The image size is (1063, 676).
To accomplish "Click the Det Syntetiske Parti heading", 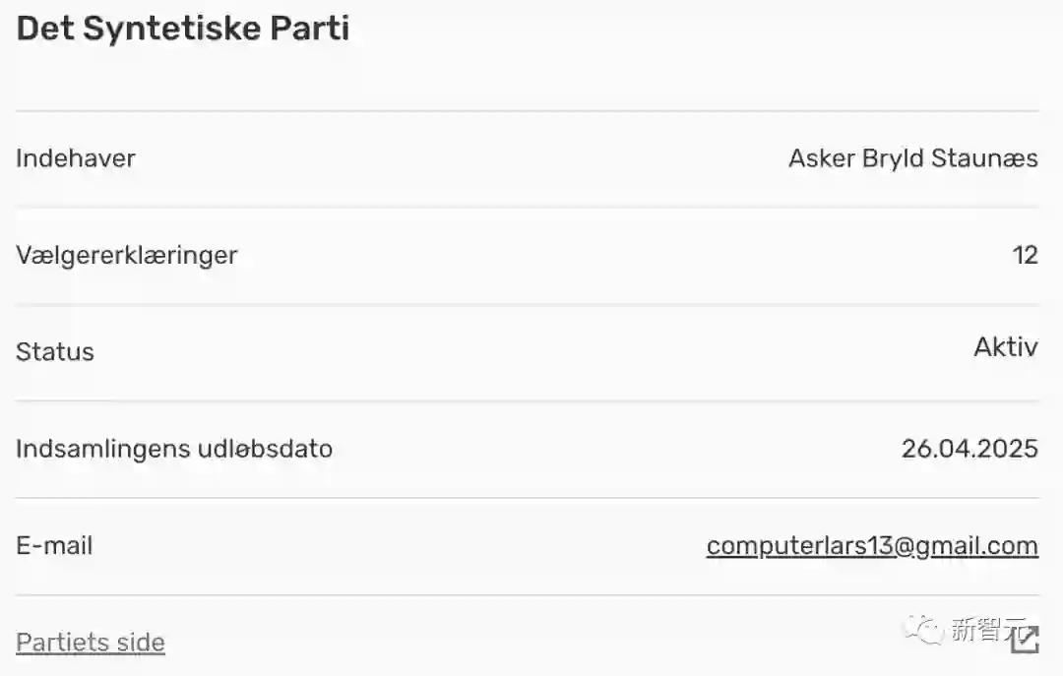I will pyautogui.click(x=183, y=29).
